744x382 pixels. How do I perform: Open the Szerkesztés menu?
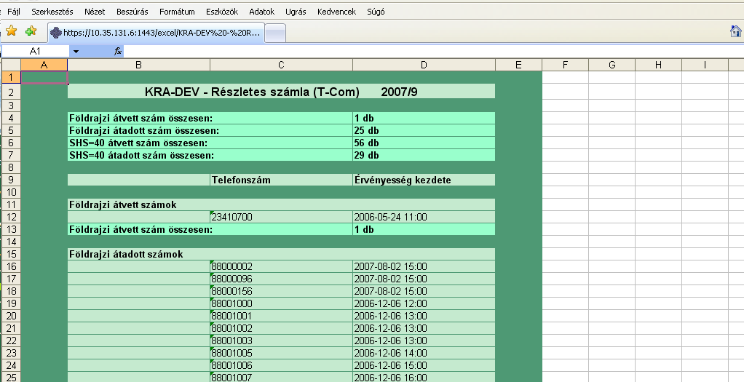coord(52,12)
